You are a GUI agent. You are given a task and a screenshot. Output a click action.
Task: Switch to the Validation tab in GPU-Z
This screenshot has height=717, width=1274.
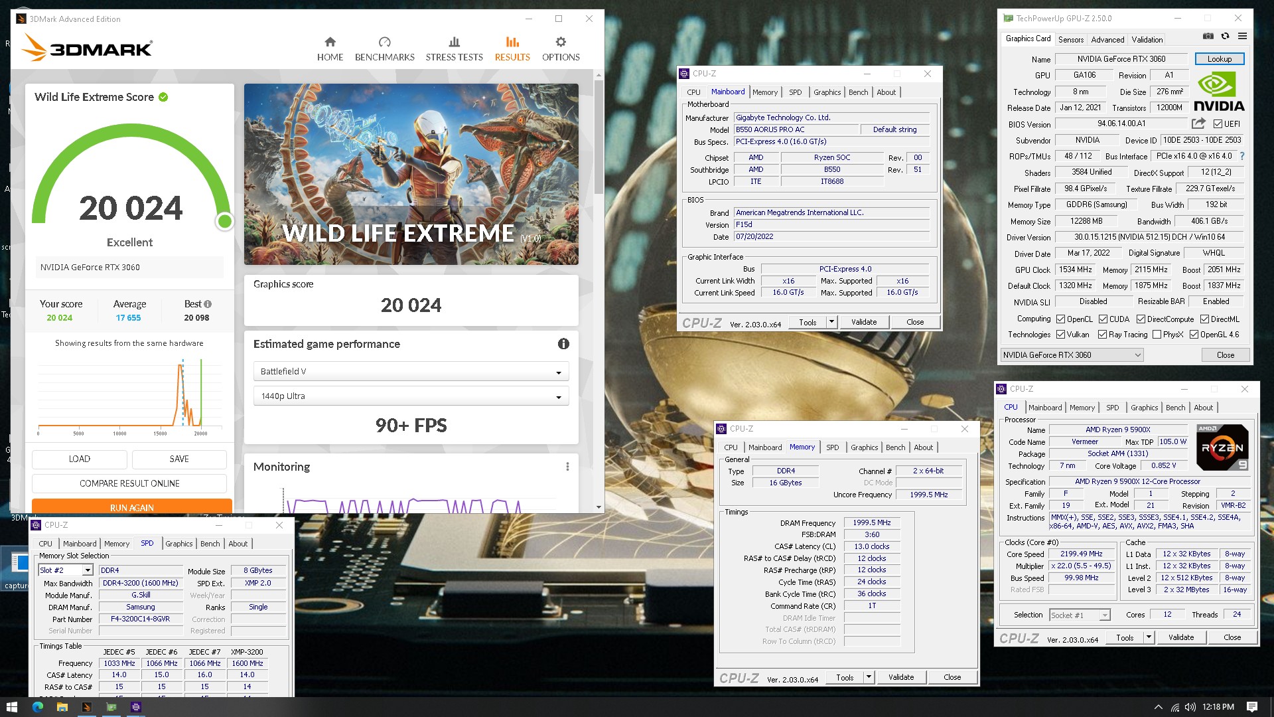pos(1147,40)
